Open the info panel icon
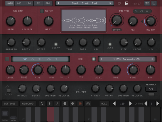Screen dimensions: 162x122 [154, 3]
